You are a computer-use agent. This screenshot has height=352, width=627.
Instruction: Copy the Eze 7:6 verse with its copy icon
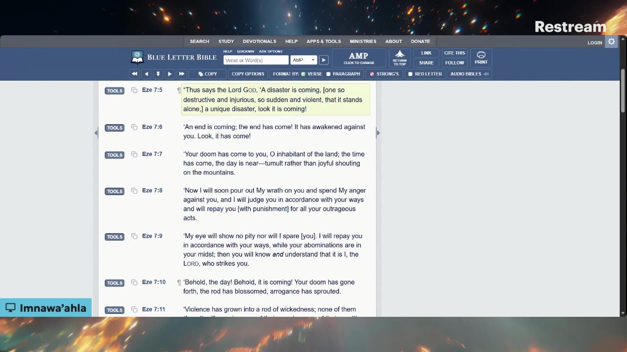[134, 128]
